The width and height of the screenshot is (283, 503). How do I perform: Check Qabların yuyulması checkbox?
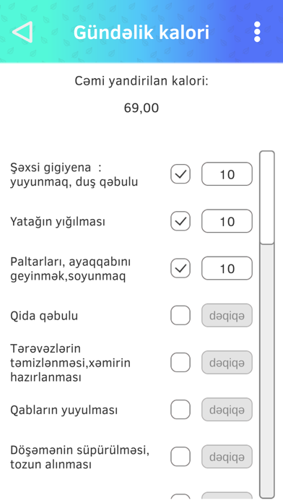(180, 409)
